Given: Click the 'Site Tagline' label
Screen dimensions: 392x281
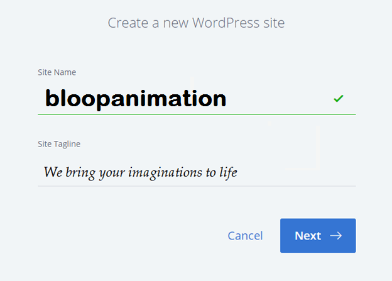Looking at the screenshot, I should click(x=59, y=144).
